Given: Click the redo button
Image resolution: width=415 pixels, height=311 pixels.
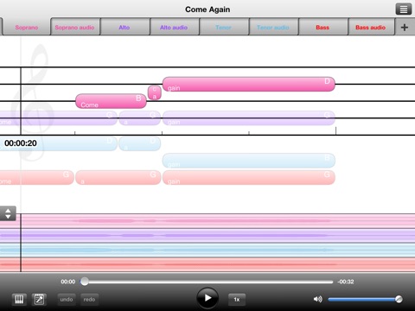Looking at the screenshot, I should point(89,300).
